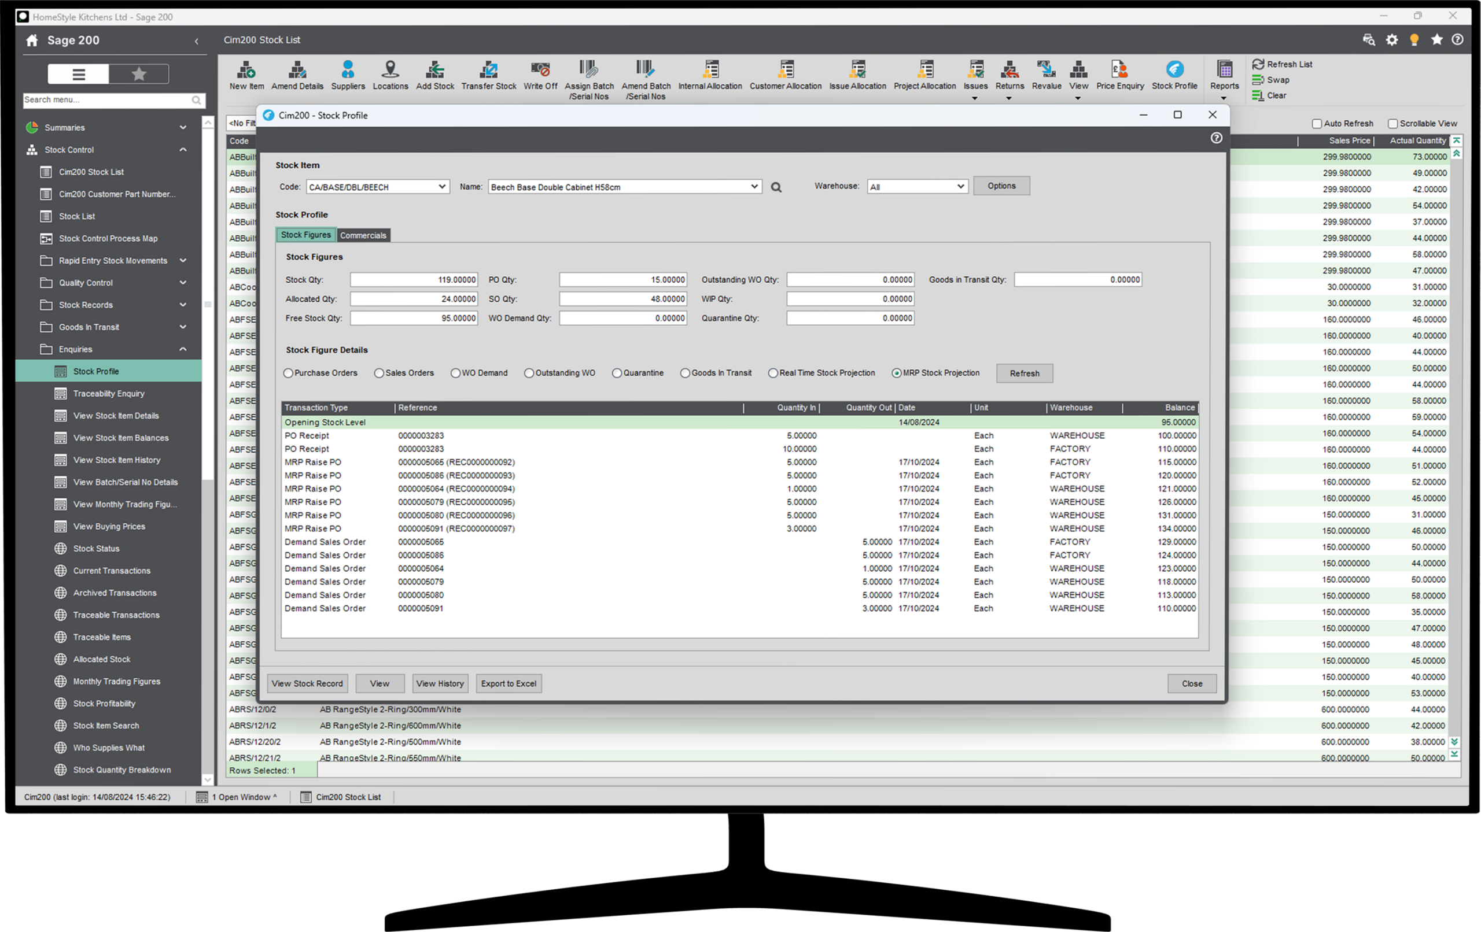Open the stock item Code dropdown
This screenshot has height=932, width=1481.
tap(441, 187)
